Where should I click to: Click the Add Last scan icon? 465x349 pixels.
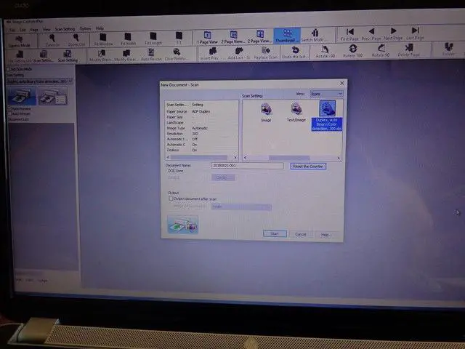click(x=239, y=53)
